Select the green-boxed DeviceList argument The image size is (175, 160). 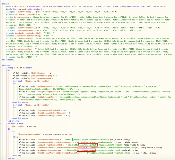click(x=78, y=140)
